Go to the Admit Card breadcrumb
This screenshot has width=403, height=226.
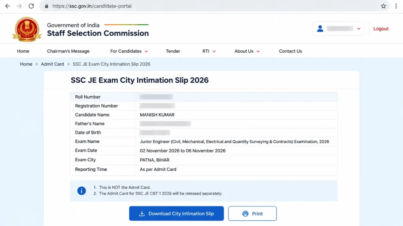[52, 64]
